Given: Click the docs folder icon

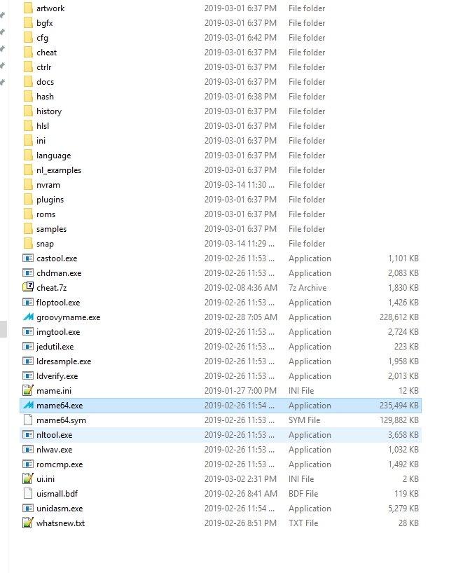Looking at the screenshot, I should tap(28, 81).
